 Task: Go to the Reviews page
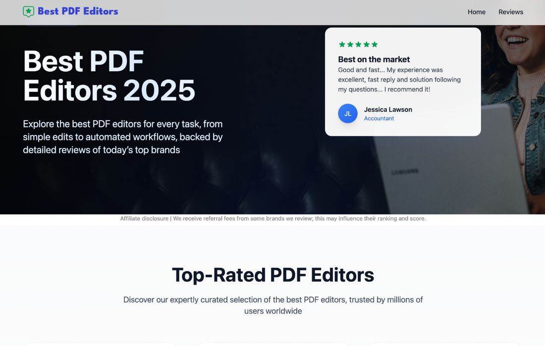click(x=511, y=12)
